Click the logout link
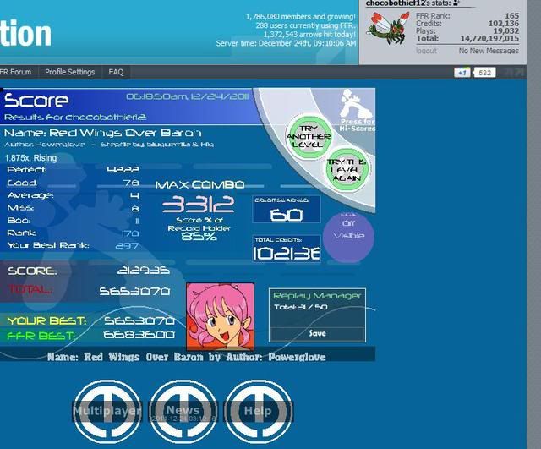 coord(426,51)
